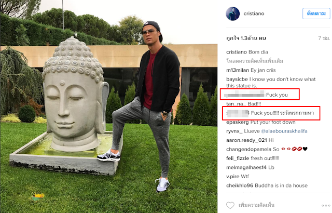Open commenter epaskerg profile
This screenshot has width=332, height=213.
tap(238, 122)
